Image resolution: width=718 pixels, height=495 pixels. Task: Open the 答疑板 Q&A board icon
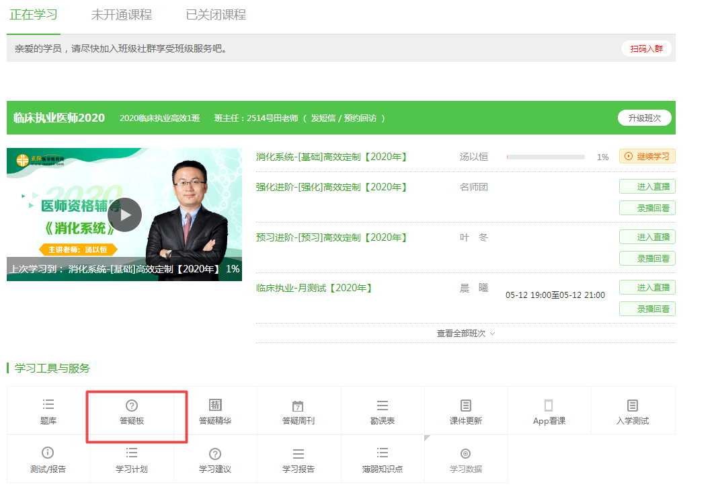tap(132, 406)
